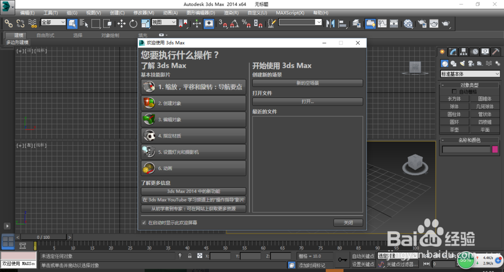Open the 标准基本体 primitive type dropdown
The width and height of the screenshot is (504, 272).
tap(470, 74)
